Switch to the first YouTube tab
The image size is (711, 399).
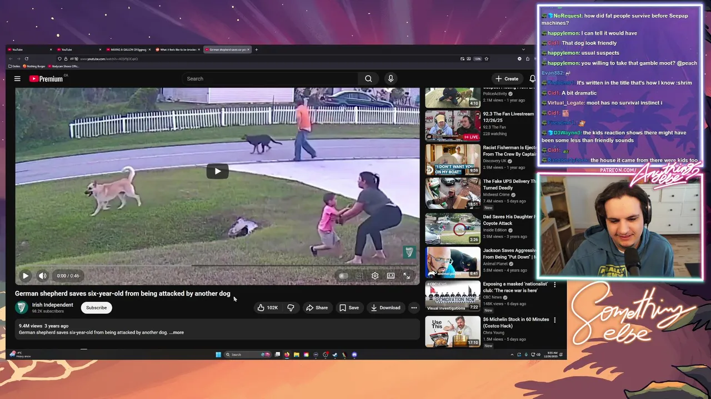click(x=29, y=49)
